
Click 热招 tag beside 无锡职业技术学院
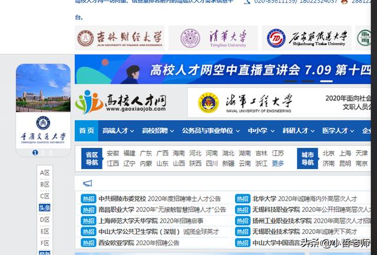[243, 232]
